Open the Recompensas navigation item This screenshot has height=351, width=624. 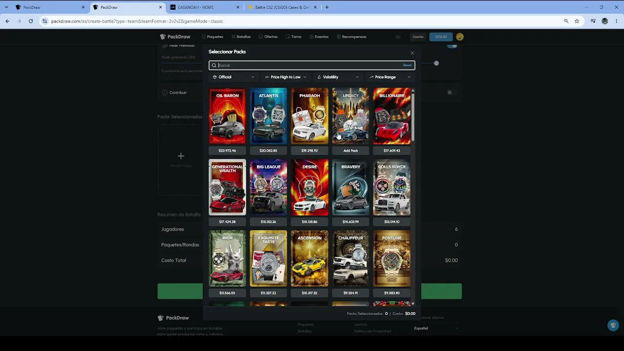(x=351, y=37)
